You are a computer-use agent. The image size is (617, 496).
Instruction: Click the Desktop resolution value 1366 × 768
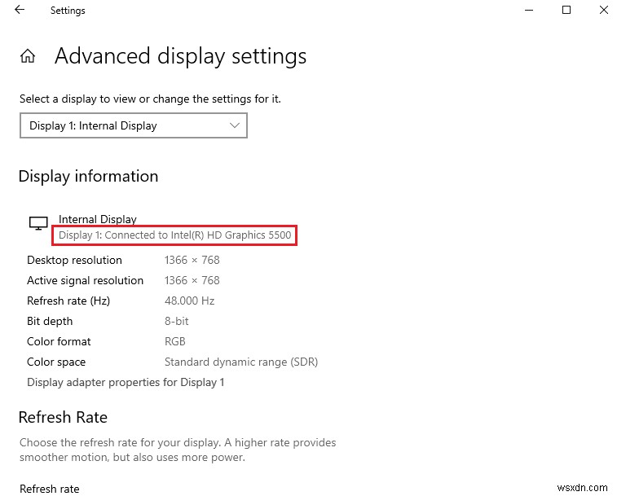192,260
